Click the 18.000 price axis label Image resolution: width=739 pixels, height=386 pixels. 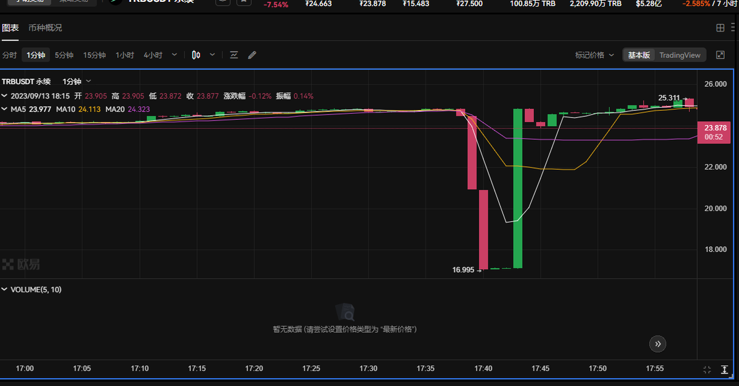click(x=716, y=249)
